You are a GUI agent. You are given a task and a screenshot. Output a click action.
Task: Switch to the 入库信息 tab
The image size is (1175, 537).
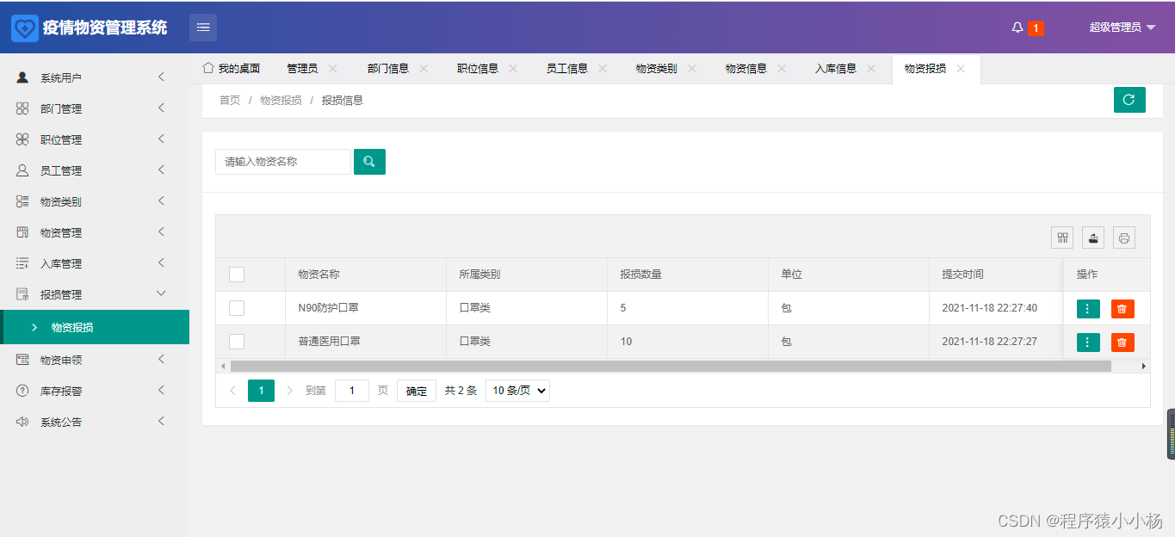[x=836, y=68]
